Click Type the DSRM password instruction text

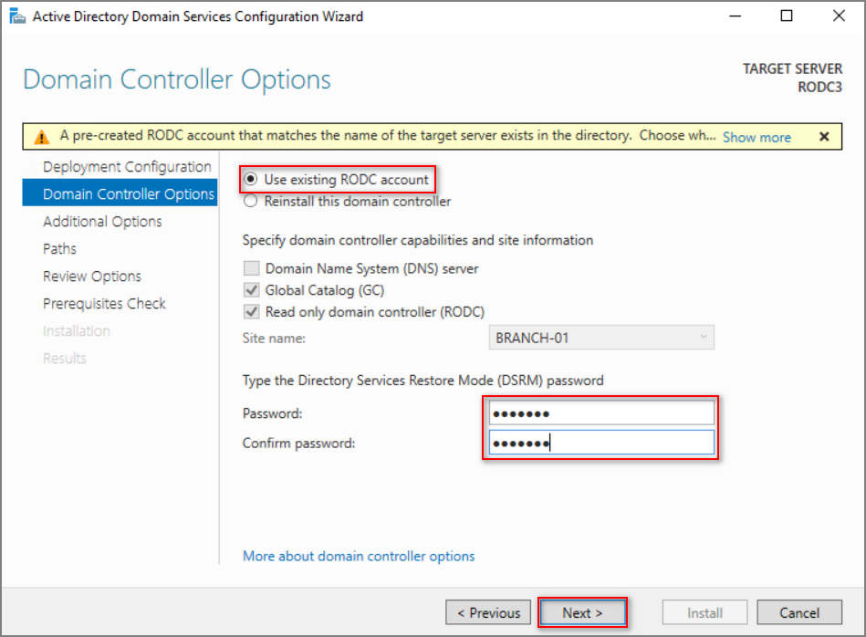coord(423,380)
